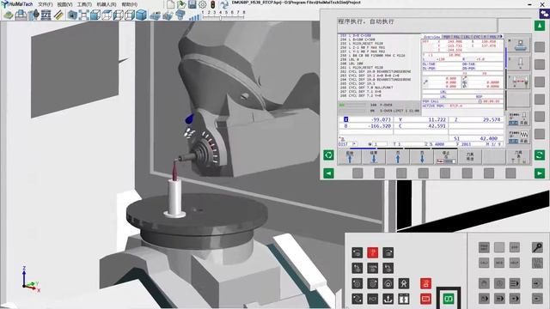Viewport: 550px width, 309px height.
Task: Click the fit-to-window zoom icon
Action: click(x=83, y=15)
